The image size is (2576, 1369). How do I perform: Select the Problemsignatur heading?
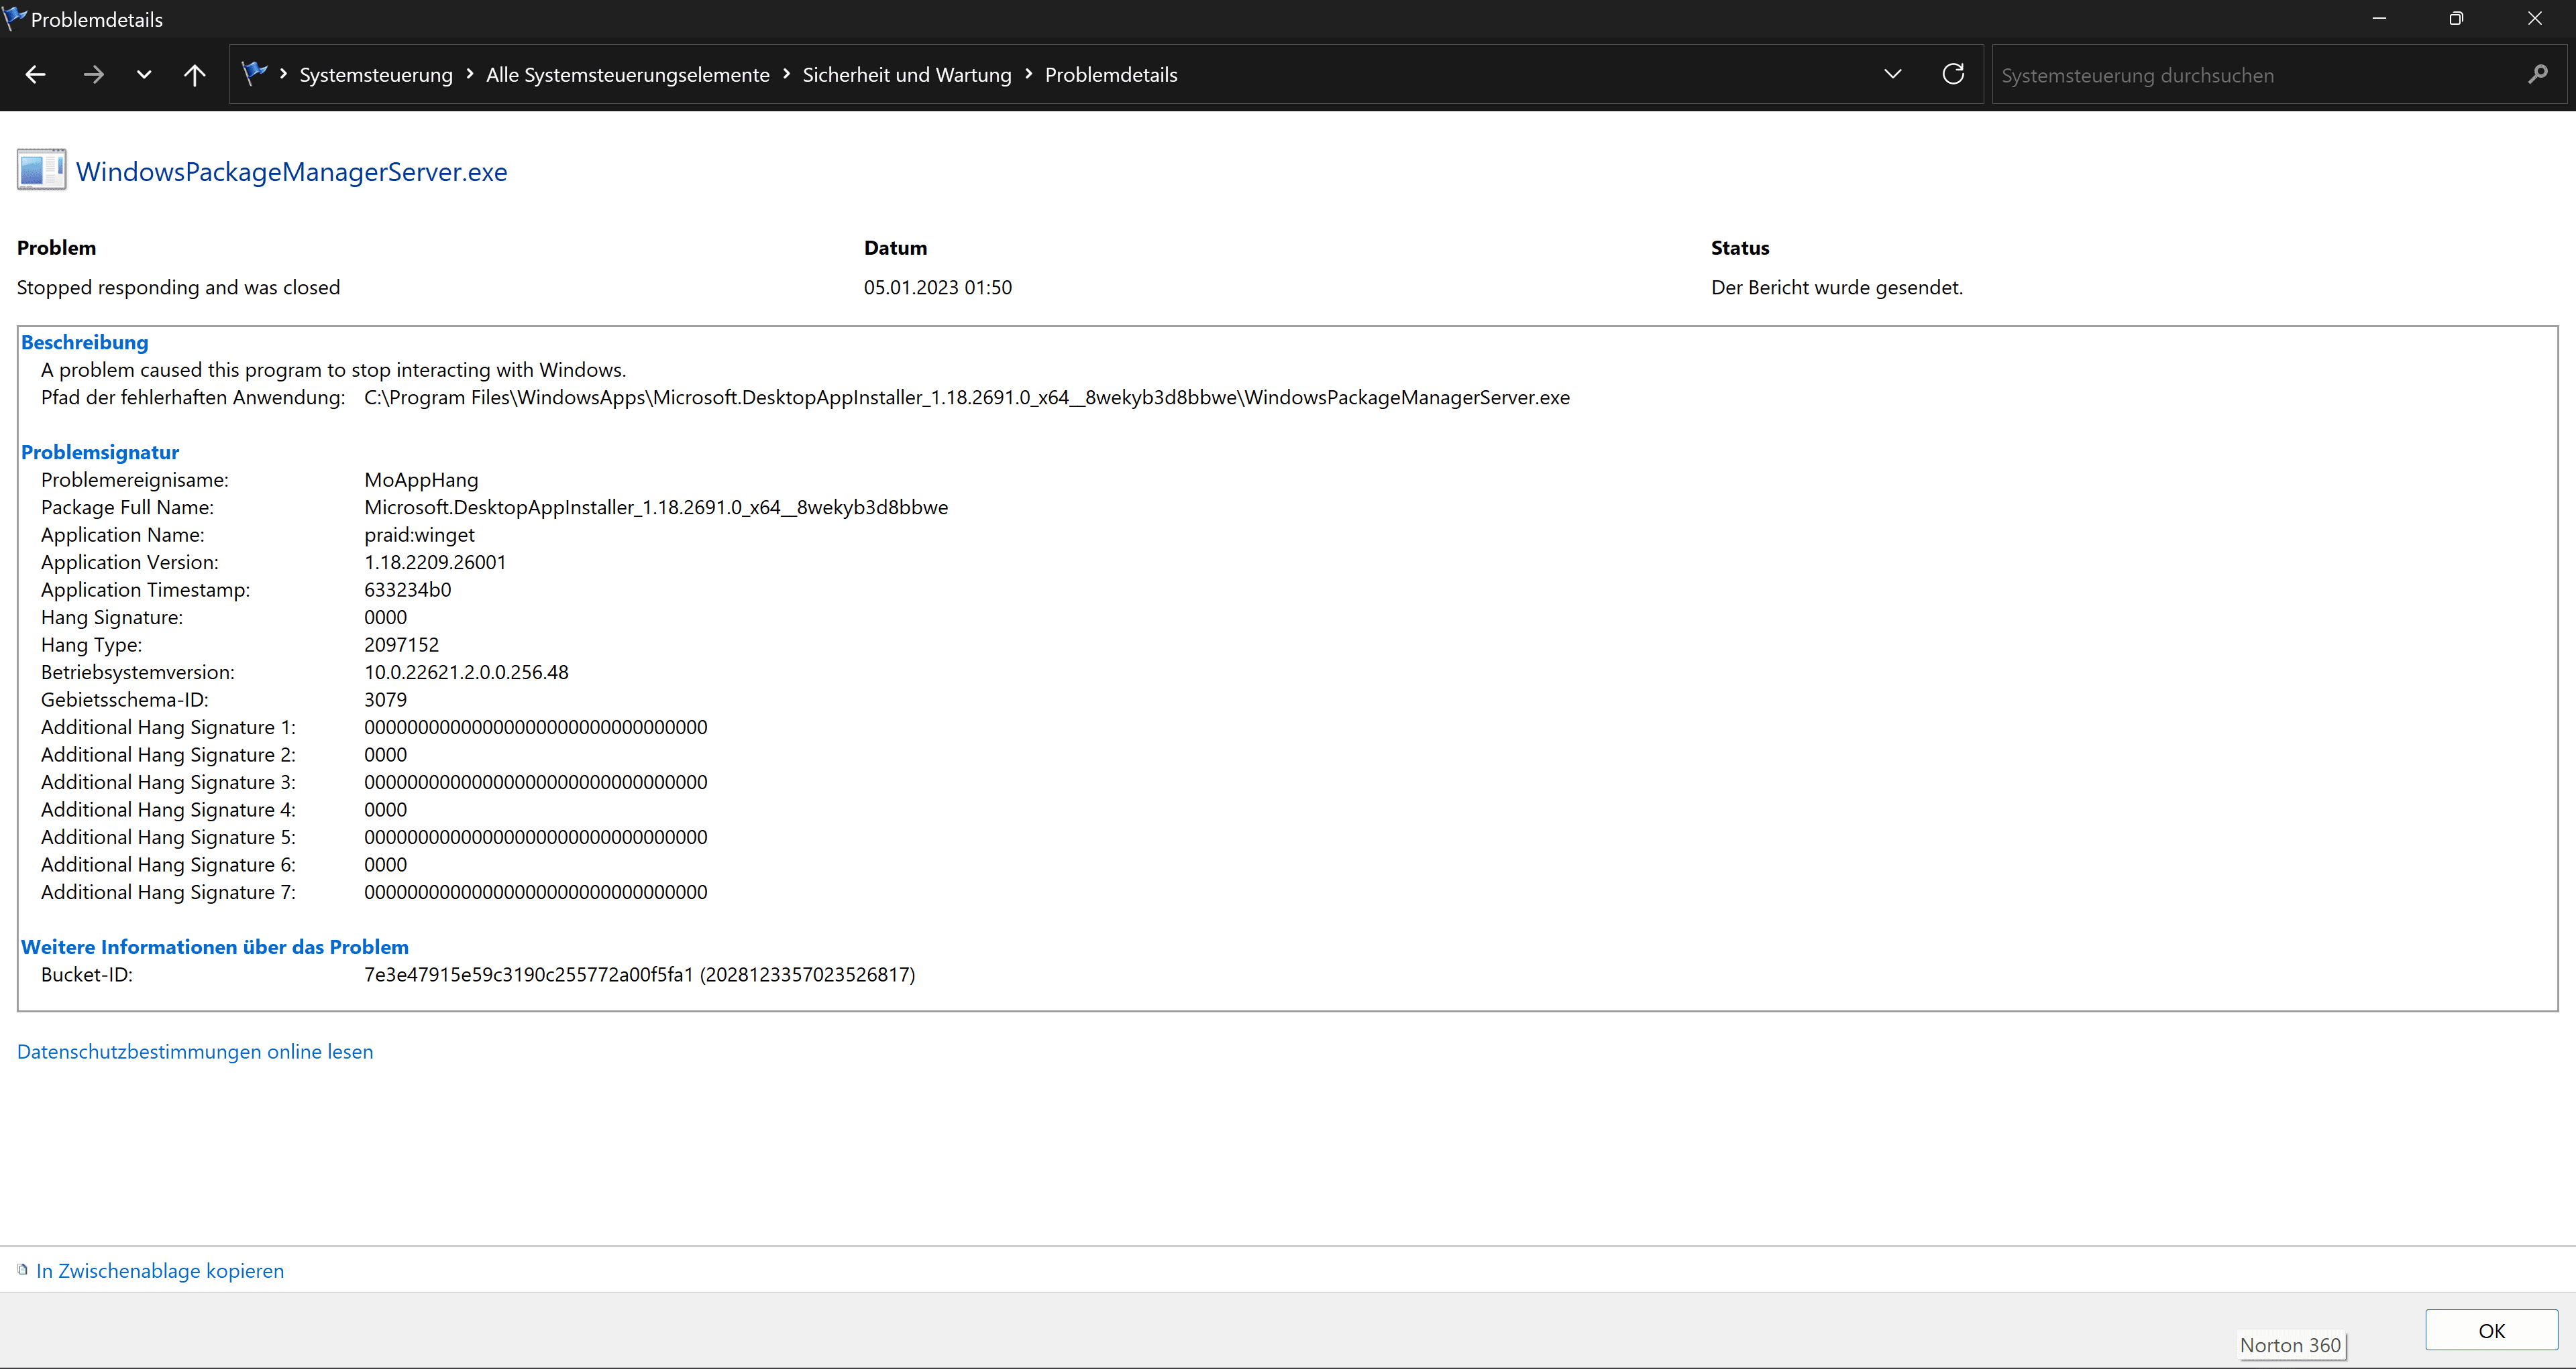coord(100,452)
